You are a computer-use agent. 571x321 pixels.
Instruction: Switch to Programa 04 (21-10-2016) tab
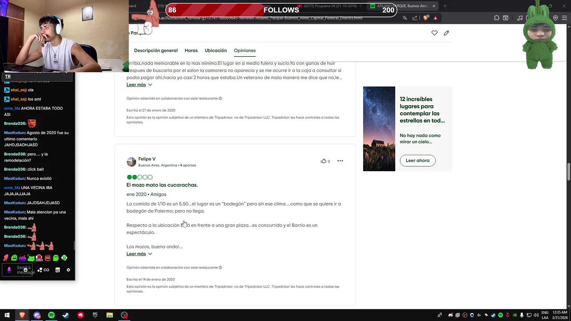point(330,6)
